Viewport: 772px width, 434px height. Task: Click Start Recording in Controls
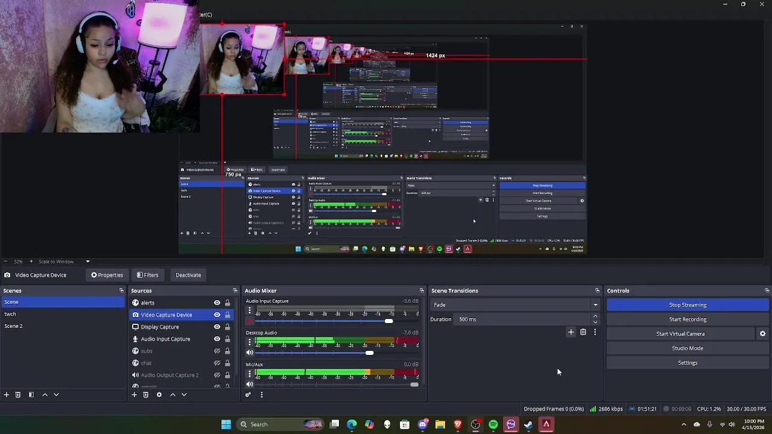point(688,319)
